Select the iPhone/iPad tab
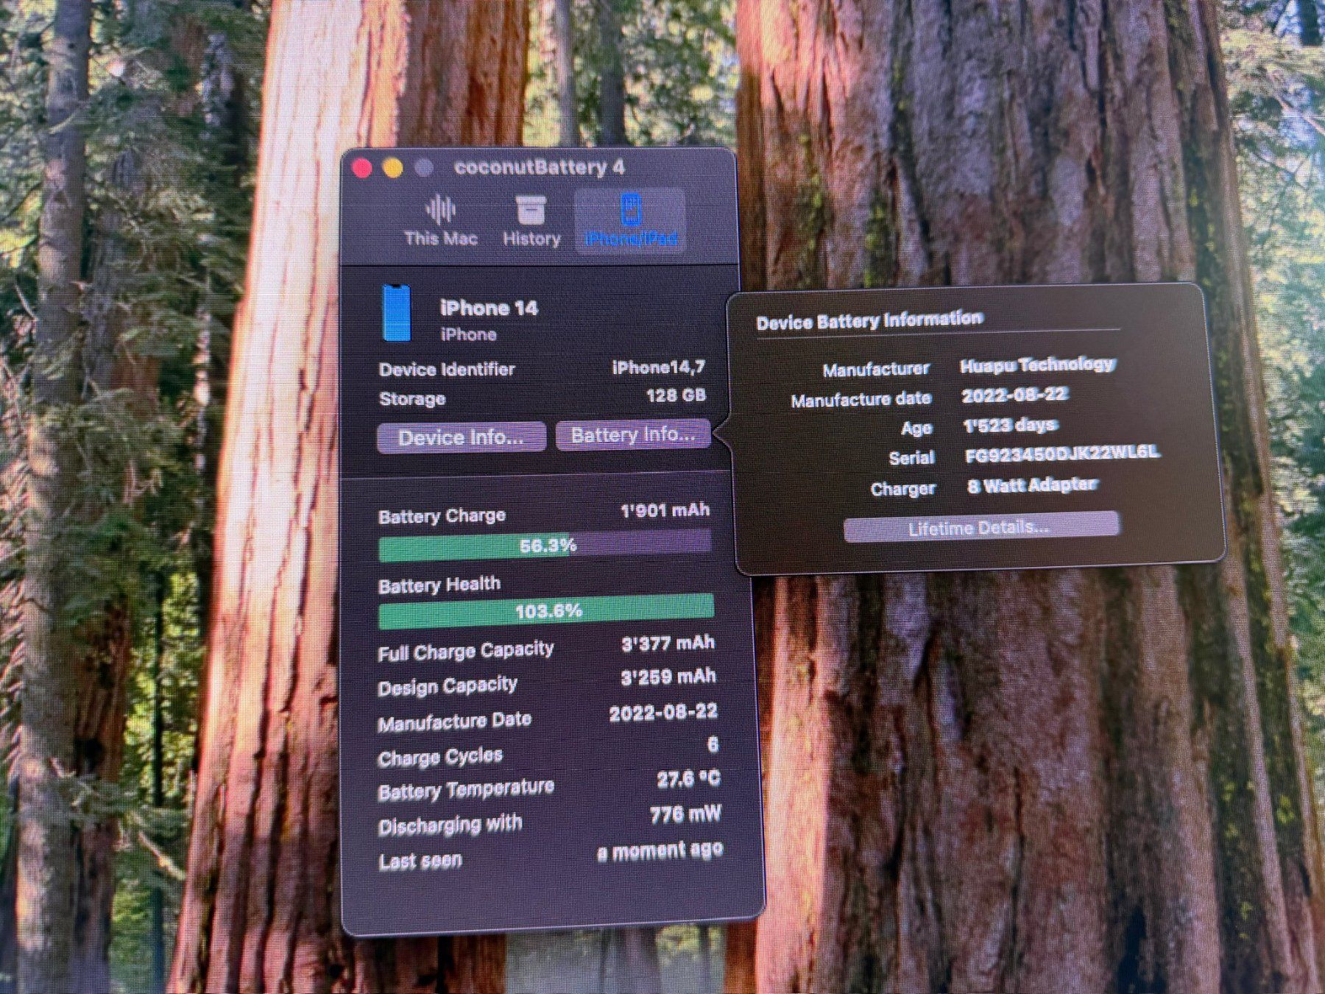1325x994 pixels. (630, 220)
